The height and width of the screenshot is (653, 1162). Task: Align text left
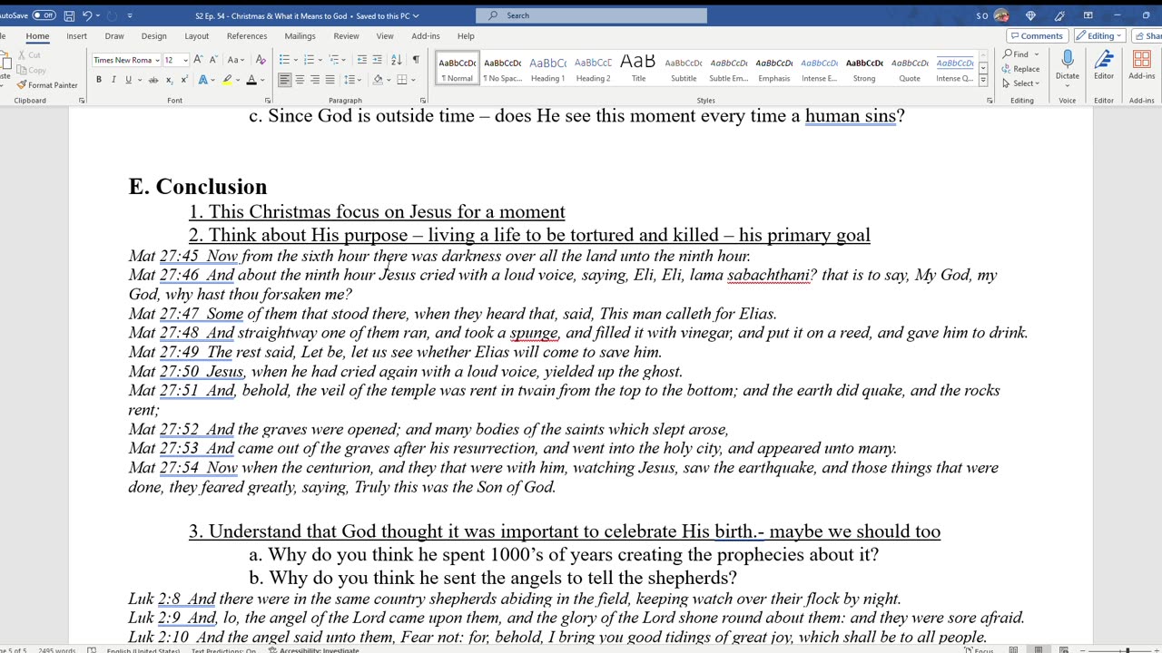284,80
